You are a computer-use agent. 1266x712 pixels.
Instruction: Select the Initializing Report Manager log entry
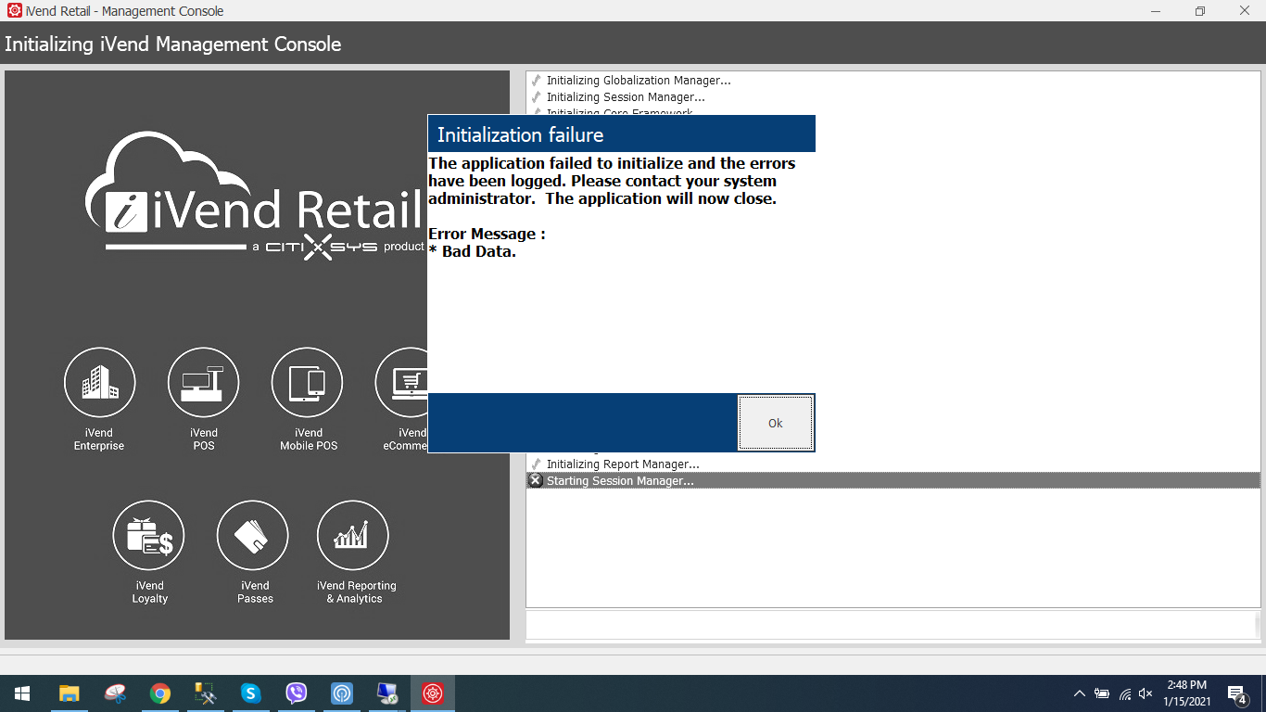[622, 464]
